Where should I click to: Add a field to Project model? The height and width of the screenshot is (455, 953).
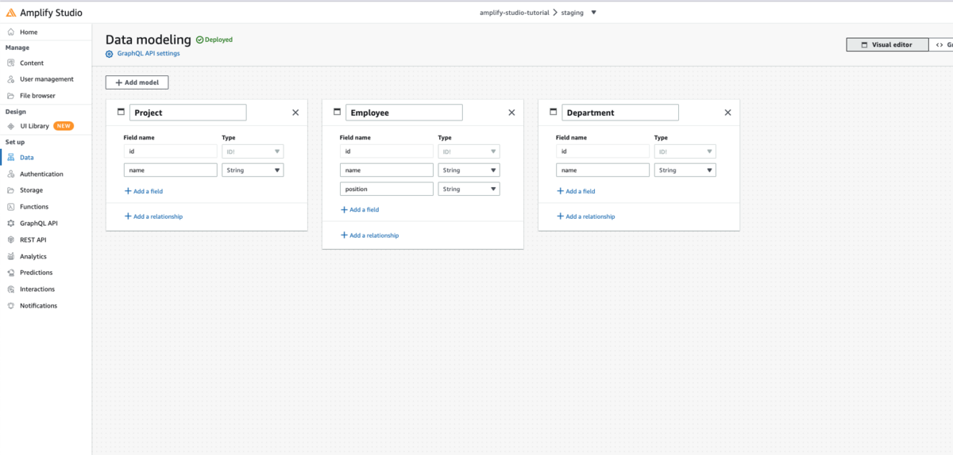coord(144,191)
